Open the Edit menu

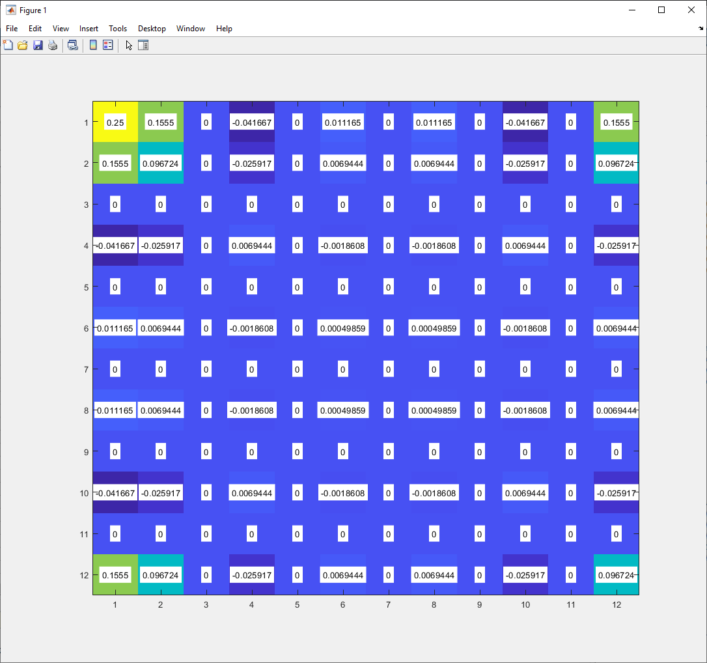(x=35, y=29)
